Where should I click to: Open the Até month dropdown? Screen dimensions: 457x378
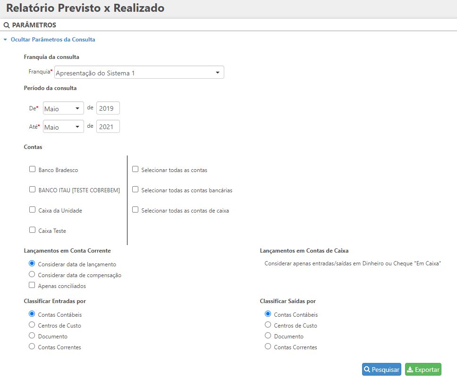tap(63, 127)
